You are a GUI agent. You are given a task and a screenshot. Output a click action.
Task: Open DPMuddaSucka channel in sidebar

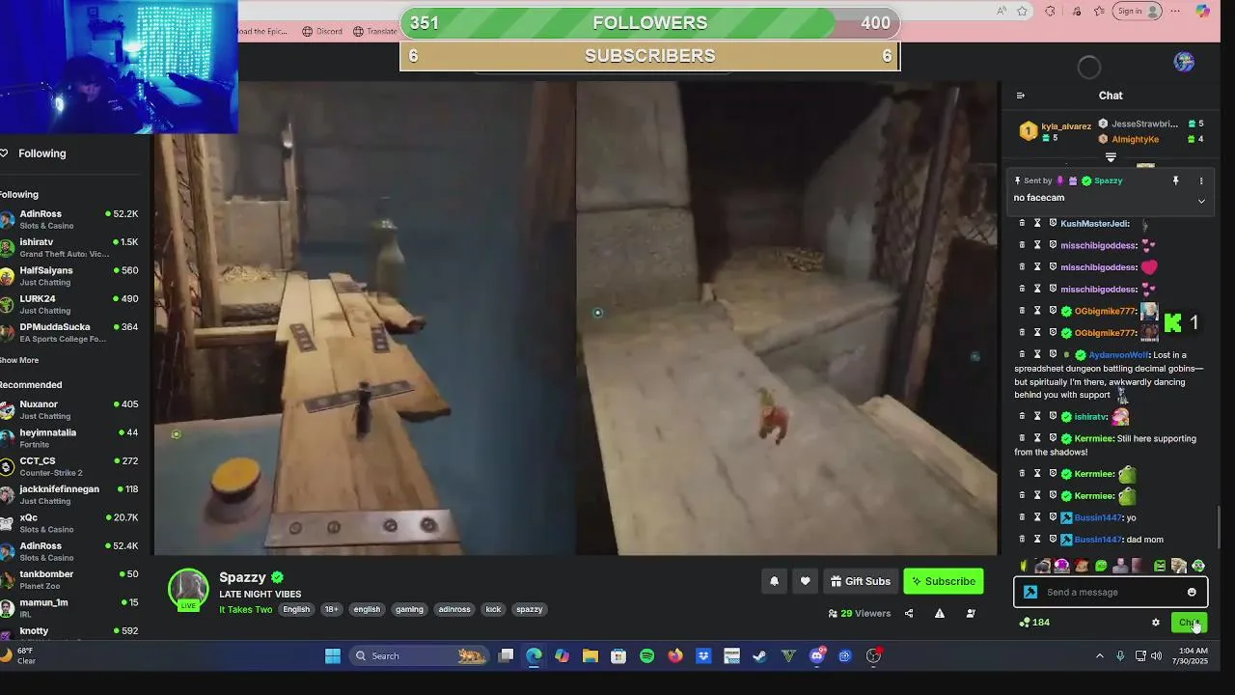tap(69, 332)
